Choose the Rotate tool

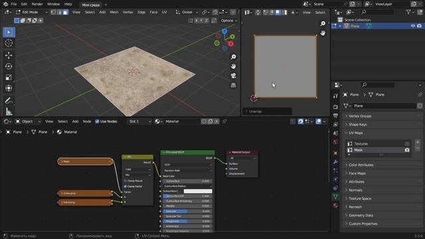(9, 66)
